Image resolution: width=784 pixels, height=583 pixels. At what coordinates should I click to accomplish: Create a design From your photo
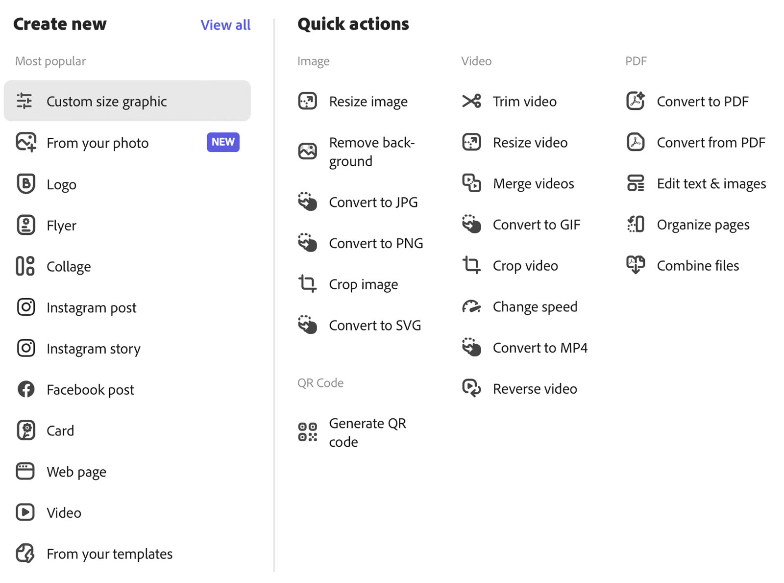pyautogui.click(x=98, y=143)
